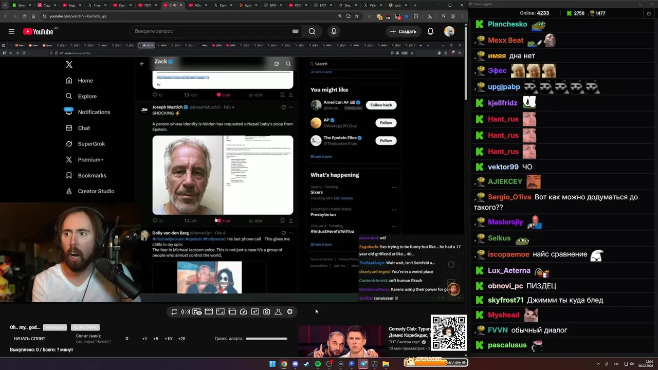
Task: Click username 'Sergio_O1iva' in chat
Action: pos(509,197)
